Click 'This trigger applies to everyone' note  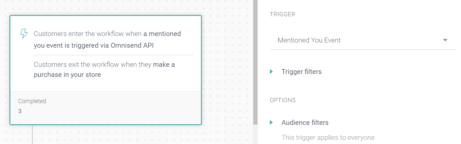[328, 138]
